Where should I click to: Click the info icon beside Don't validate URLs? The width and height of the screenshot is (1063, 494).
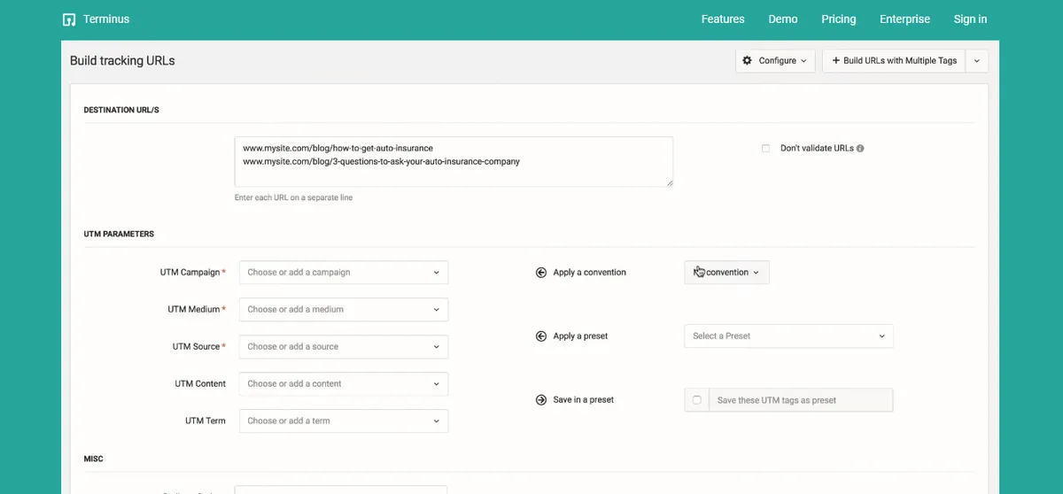tap(860, 149)
